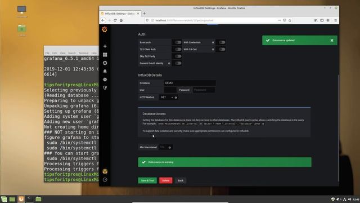The image size is (360, 203).
Task: Open the Alerting bell icon in sidebar
Action: (105, 71)
